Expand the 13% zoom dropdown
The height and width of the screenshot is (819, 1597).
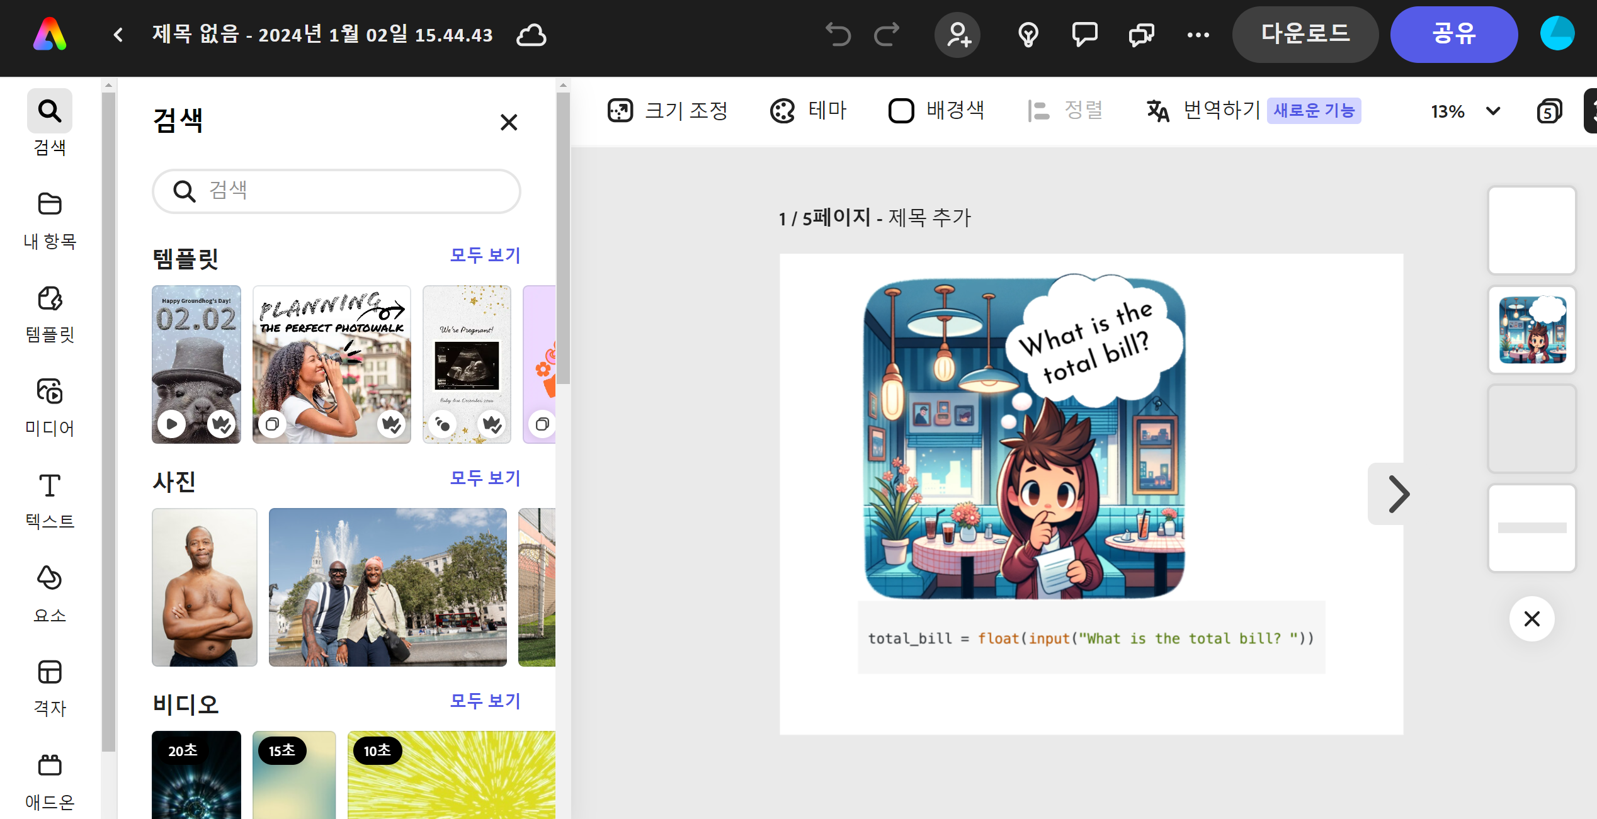tap(1492, 111)
